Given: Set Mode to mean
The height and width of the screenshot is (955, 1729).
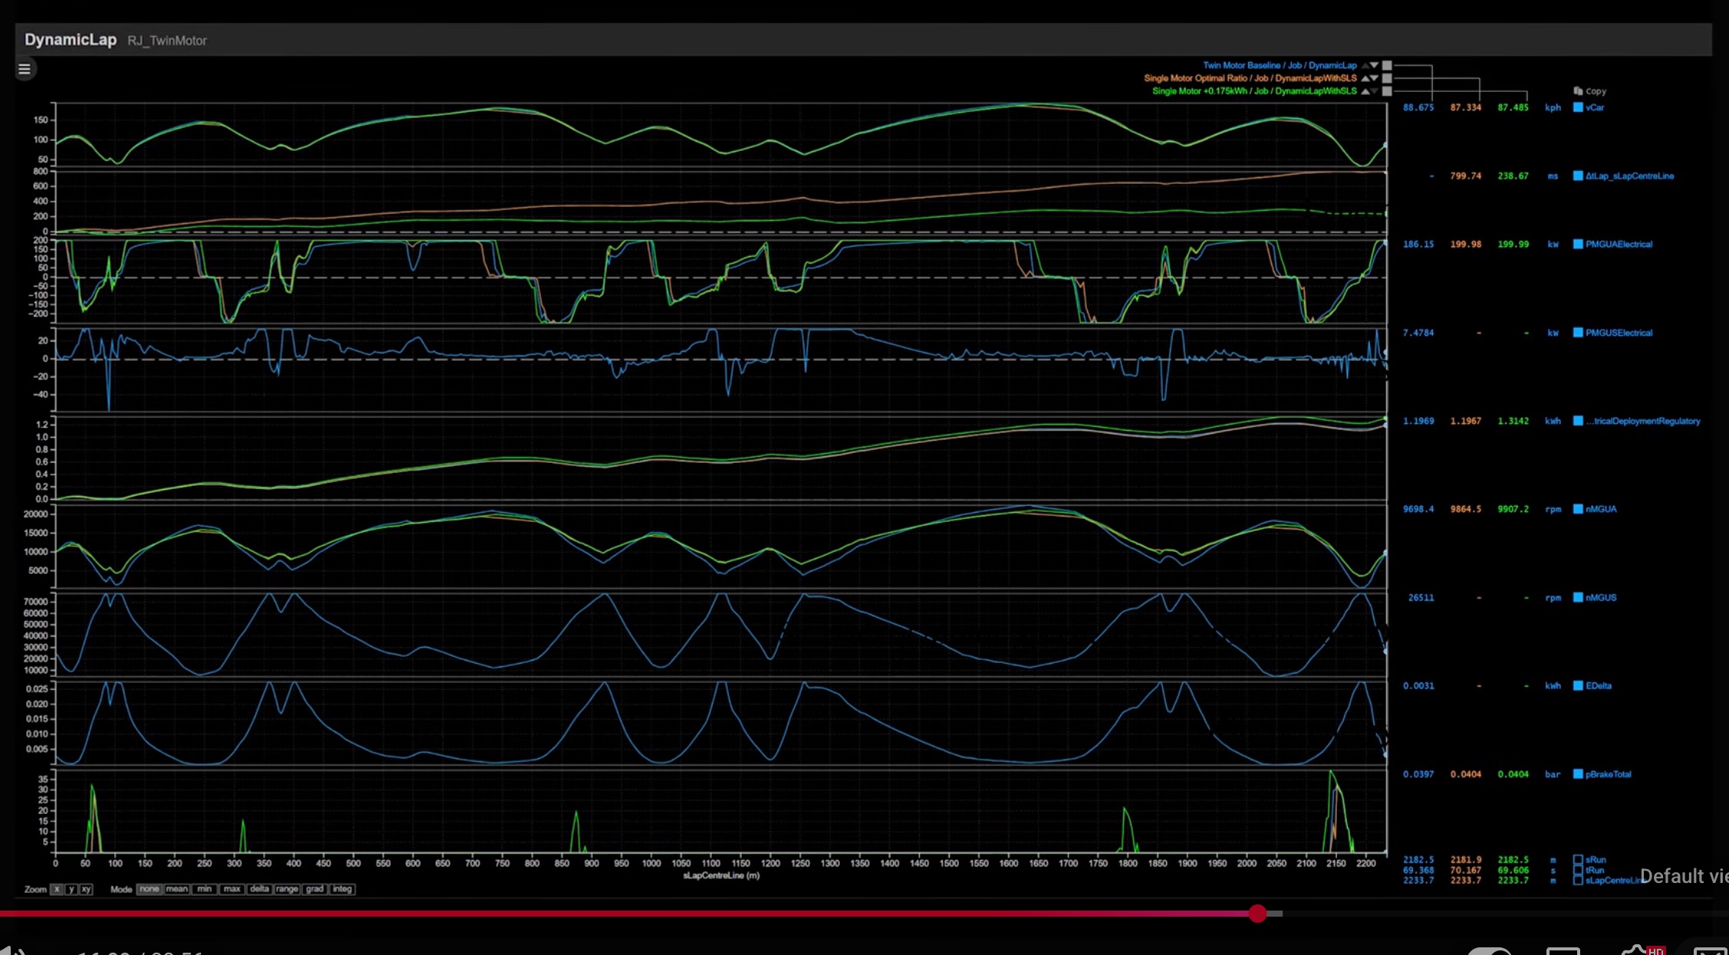Looking at the screenshot, I should [x=176, y=889].
